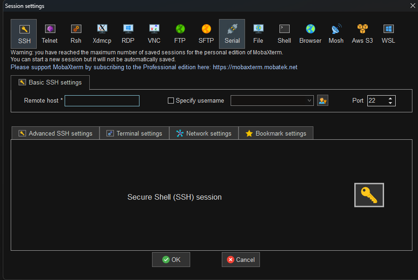The width and height of the screenshot is (418, 280).
Task: Decrease the Port number with down arrow
Action: [x=390, y=103]
